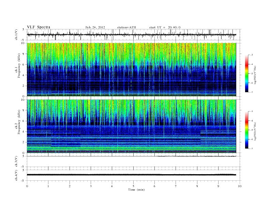Screen dimensions: 270x209
Task: Click the ch.4 voltage trace band
Action: 131,175
